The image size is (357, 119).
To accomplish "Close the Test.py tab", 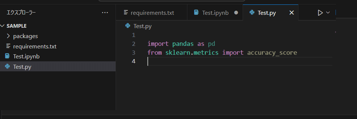I will (x=292, y=13).
